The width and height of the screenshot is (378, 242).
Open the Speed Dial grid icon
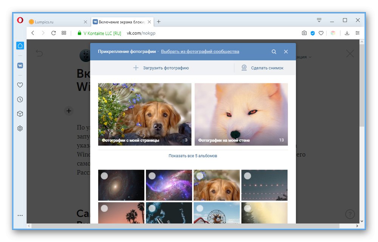coord(64,33)
